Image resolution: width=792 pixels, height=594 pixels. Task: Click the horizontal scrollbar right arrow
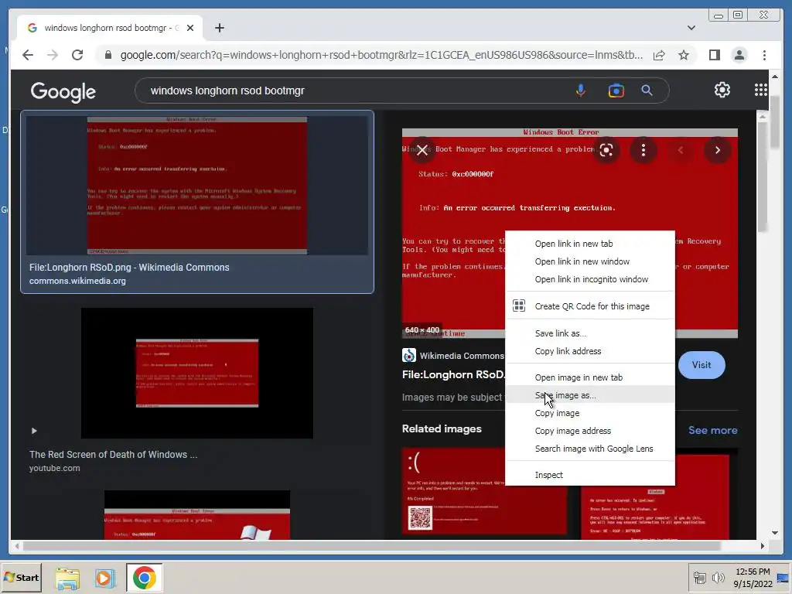763,546
